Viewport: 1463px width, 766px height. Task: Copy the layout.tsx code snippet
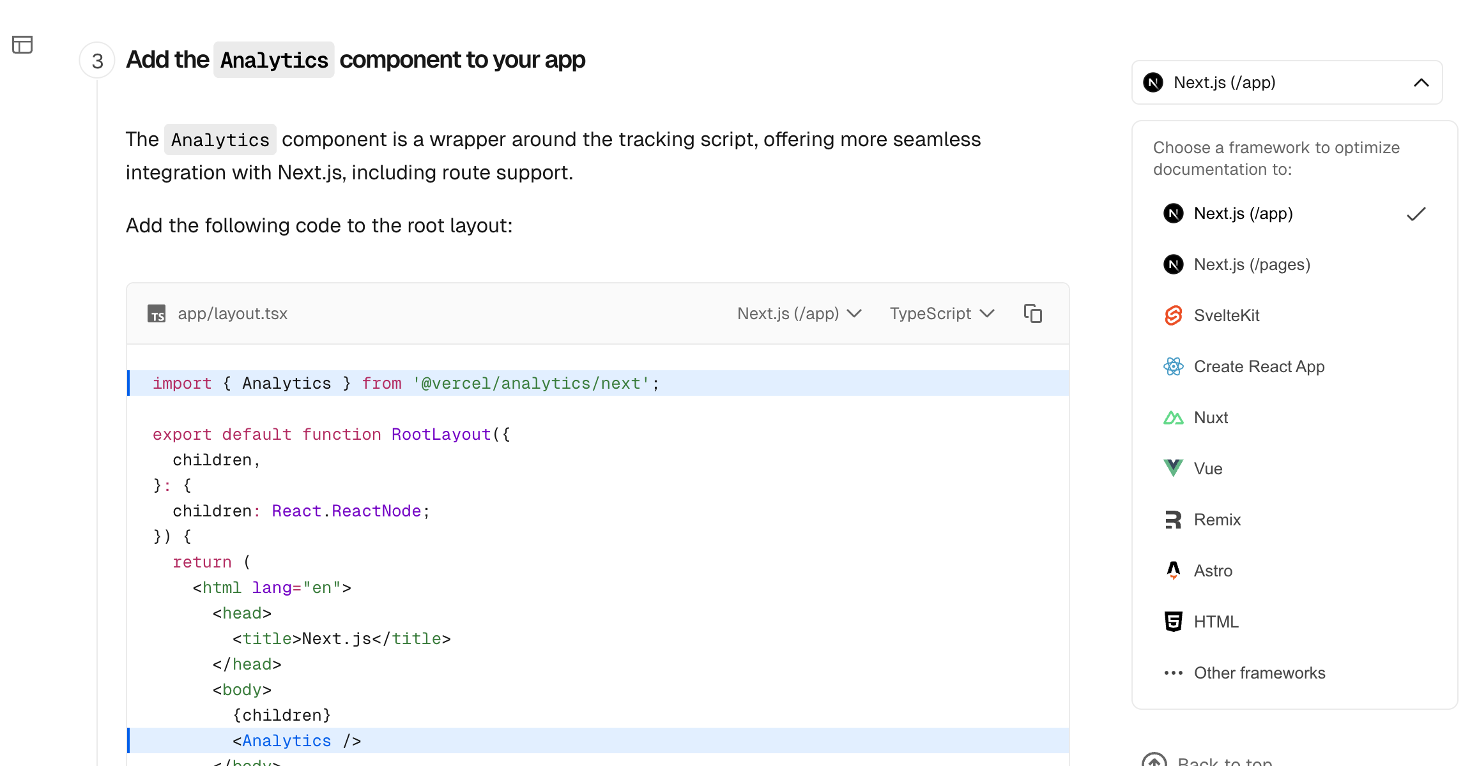pyautogui.click(x=1032, y=313)
